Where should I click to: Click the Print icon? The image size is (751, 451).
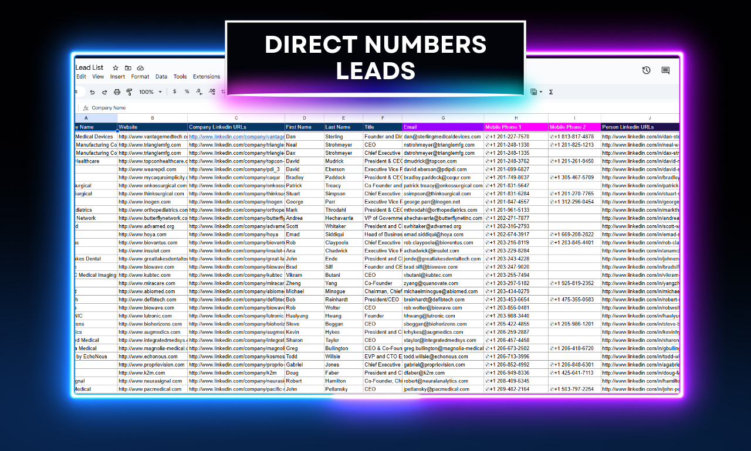117,92
